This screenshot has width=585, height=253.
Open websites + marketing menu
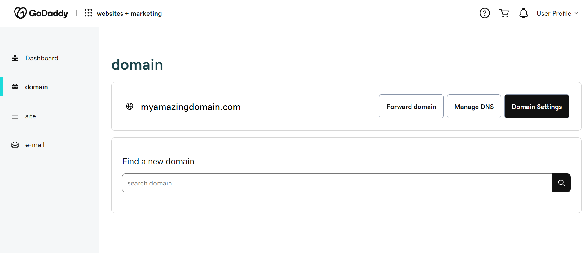pos(129,13)
